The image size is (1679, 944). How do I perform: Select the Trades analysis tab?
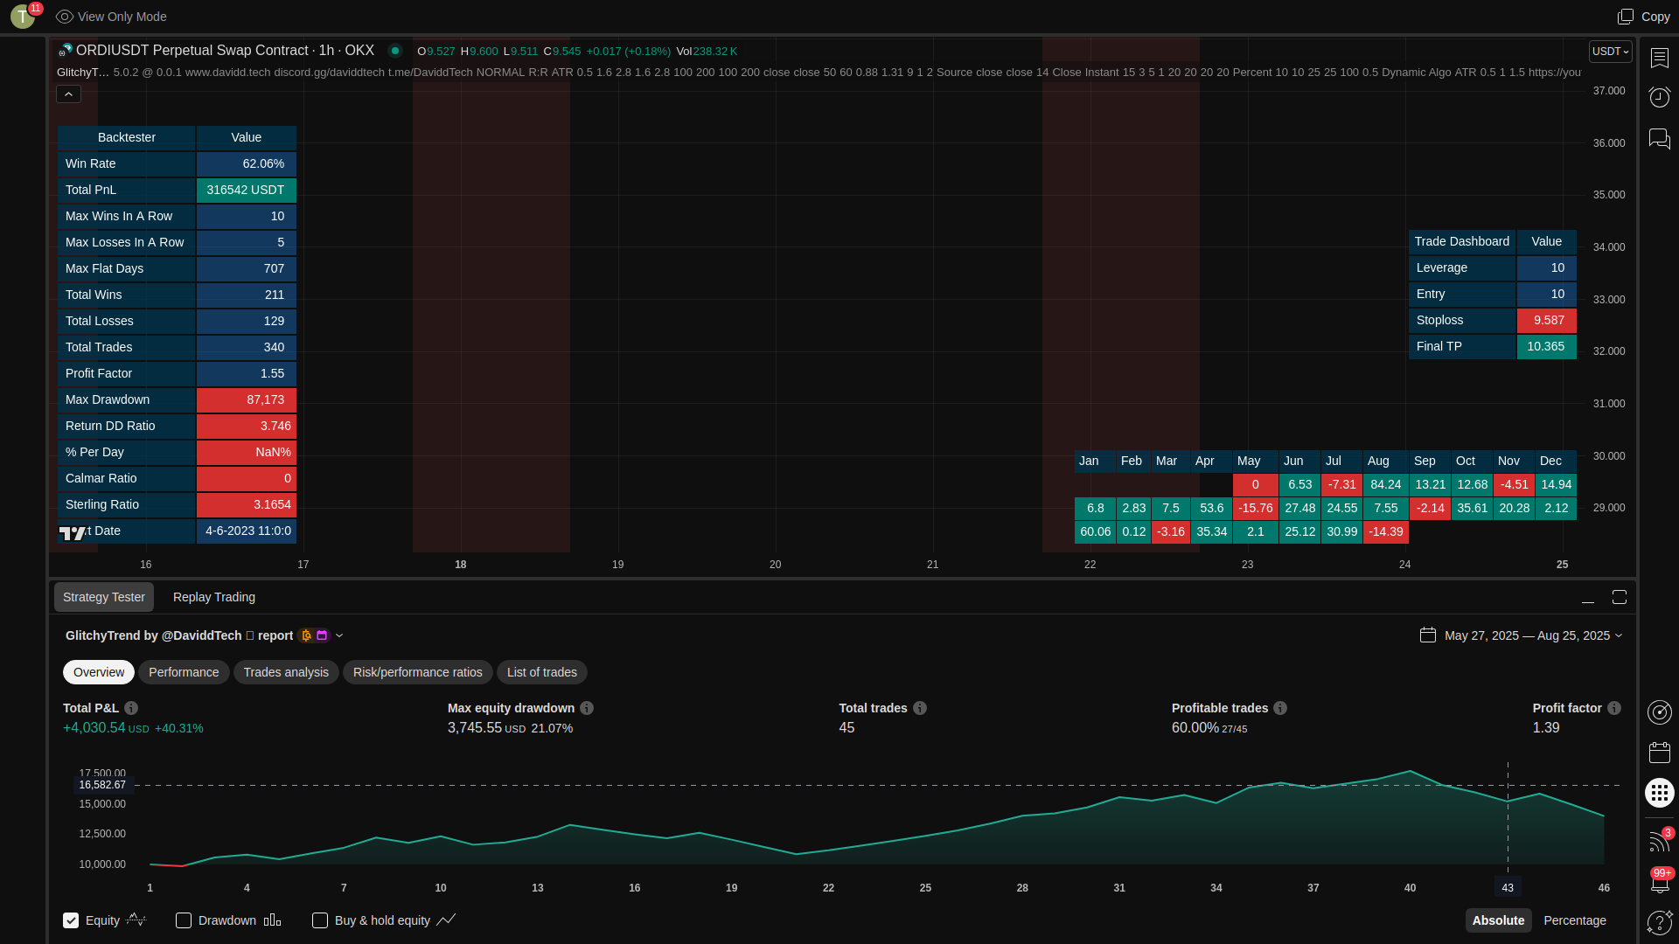(x=286, y=672)
